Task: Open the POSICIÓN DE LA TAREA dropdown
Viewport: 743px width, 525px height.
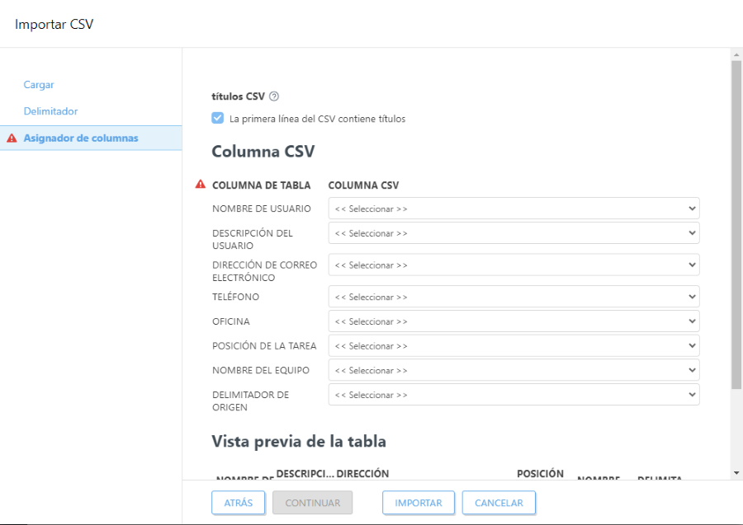Action: 513,345
